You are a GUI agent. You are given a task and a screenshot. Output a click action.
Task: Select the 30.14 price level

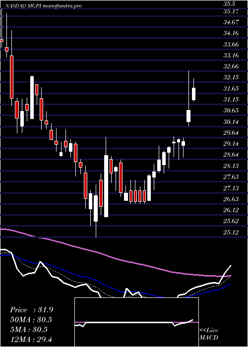coord(231,122)
